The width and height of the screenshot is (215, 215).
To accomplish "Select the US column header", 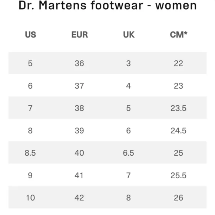I will click(x=30, y=34).
